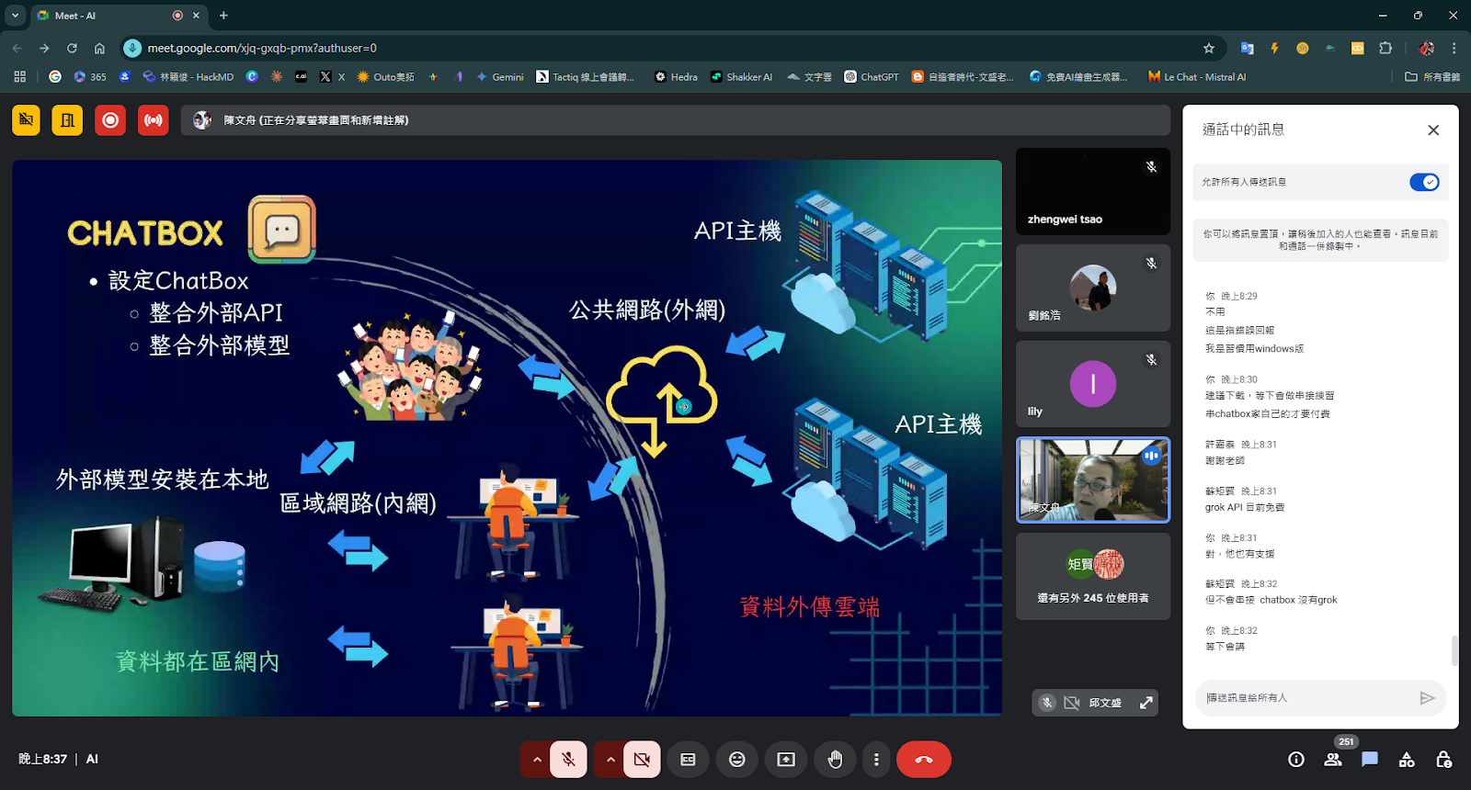Open more options three-dot menu
1471x790 pixels.
[876, 760]
